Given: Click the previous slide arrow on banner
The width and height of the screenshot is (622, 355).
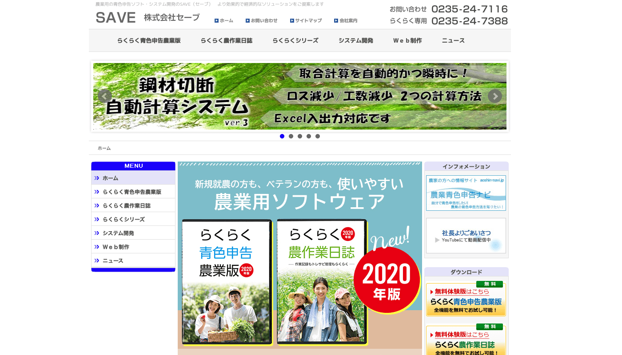Looking at the screenshot, I should tap(105, 96).
